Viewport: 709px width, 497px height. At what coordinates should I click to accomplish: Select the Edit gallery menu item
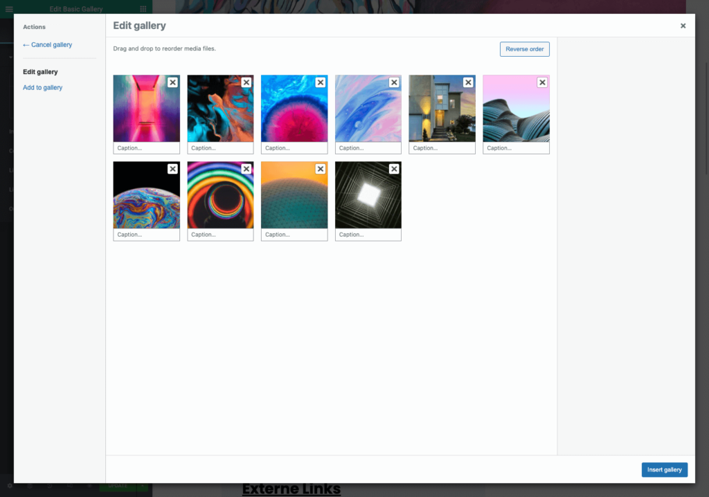[x=40, y=72]
